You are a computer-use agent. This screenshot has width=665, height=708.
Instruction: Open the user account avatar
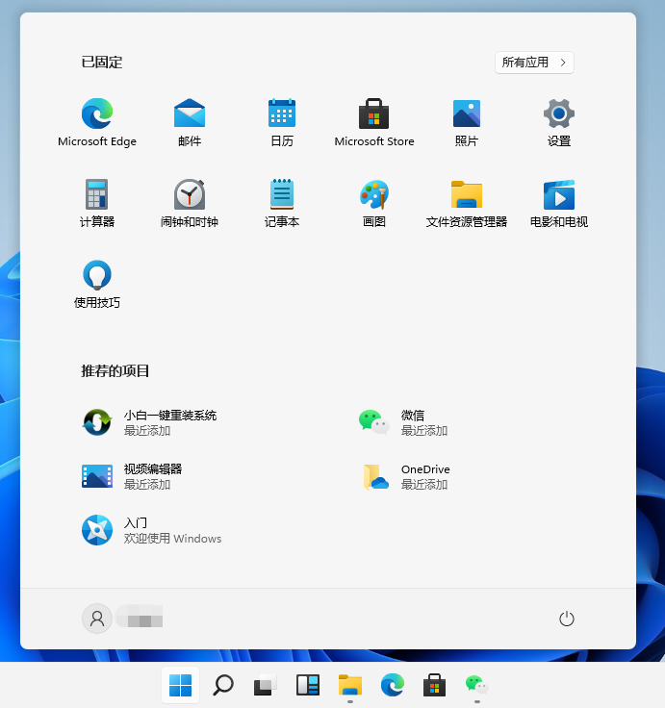coord(96,619)
